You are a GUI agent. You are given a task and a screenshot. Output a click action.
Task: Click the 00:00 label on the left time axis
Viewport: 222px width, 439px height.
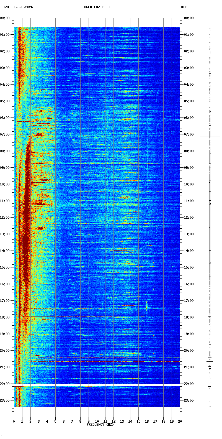(x=5, y=18)
